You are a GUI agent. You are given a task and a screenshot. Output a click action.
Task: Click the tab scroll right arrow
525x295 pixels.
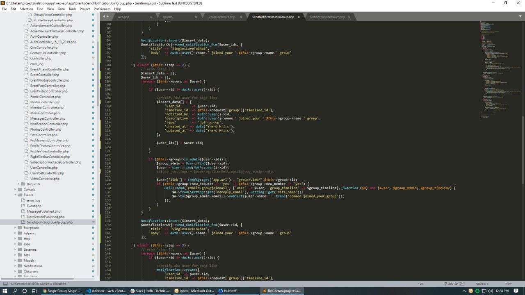click(x=108, y=16)
